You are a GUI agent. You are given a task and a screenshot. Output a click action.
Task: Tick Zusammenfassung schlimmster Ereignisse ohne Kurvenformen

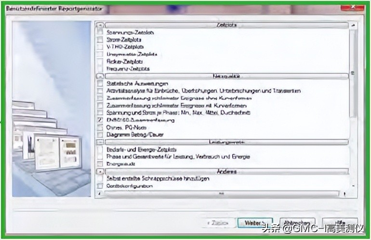coord(100,98)
